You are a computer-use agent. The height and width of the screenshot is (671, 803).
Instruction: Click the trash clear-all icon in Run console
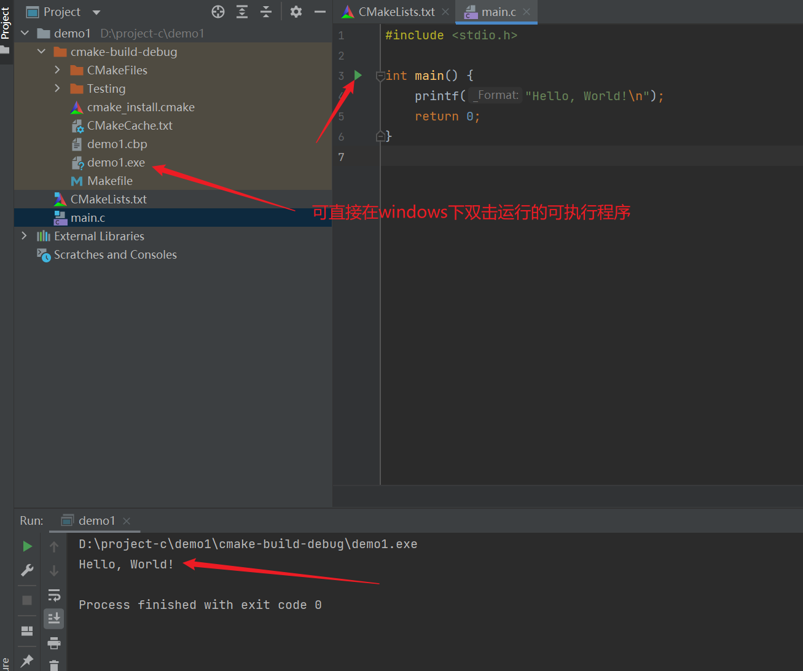coord(54,665)
